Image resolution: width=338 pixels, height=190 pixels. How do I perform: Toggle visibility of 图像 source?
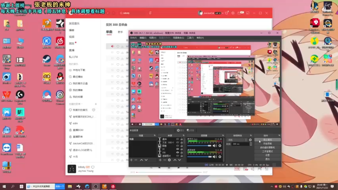(x=177, y=146)
